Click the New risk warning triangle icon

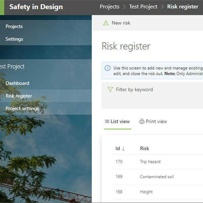tap(106, 23)
